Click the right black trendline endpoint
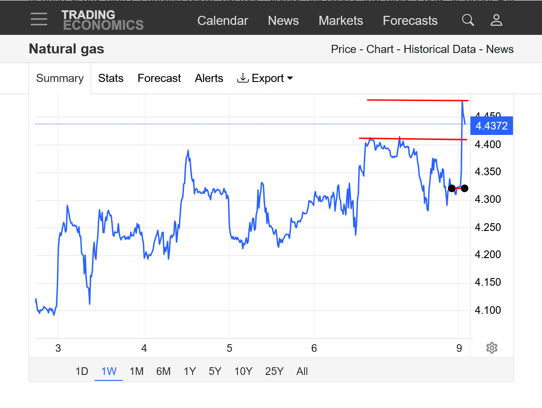 click(x=465, y=188)
